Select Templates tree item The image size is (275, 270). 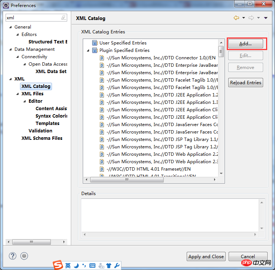(48, 124)
